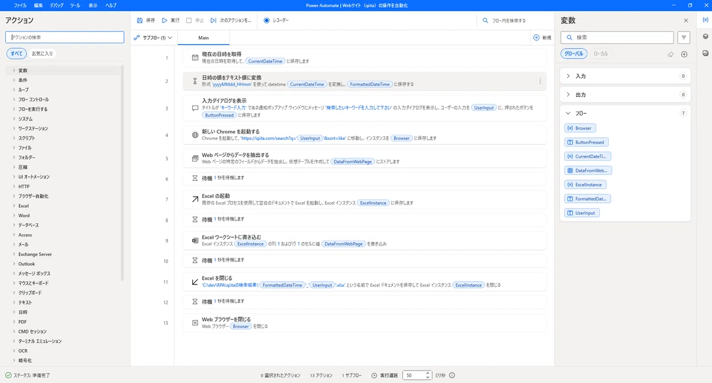
Task: Open the variables {x} sidebar icon
Action: coord(705,20)
